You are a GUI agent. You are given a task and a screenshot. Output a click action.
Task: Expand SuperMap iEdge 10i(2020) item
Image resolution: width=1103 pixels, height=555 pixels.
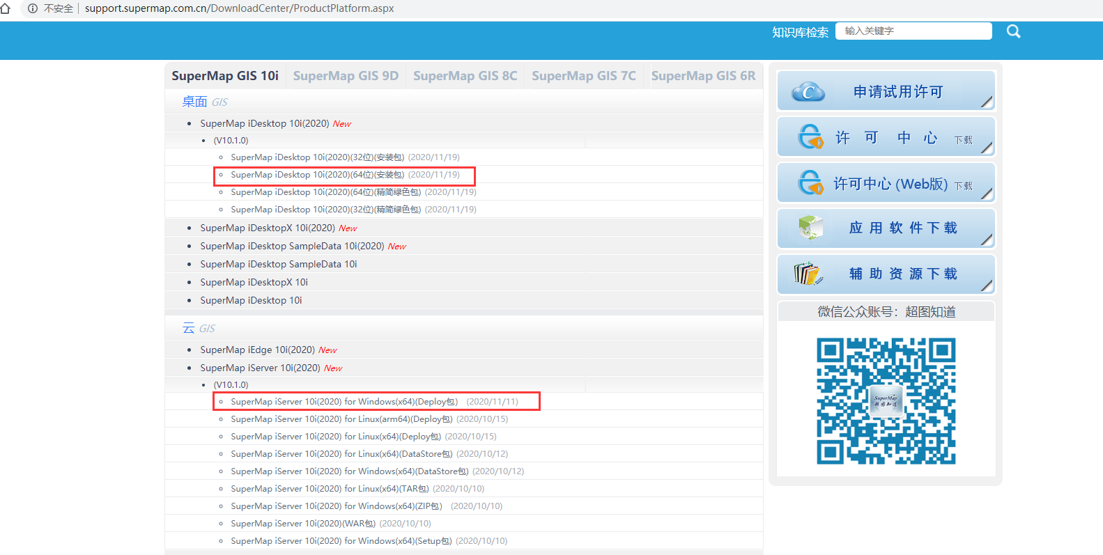258,350
